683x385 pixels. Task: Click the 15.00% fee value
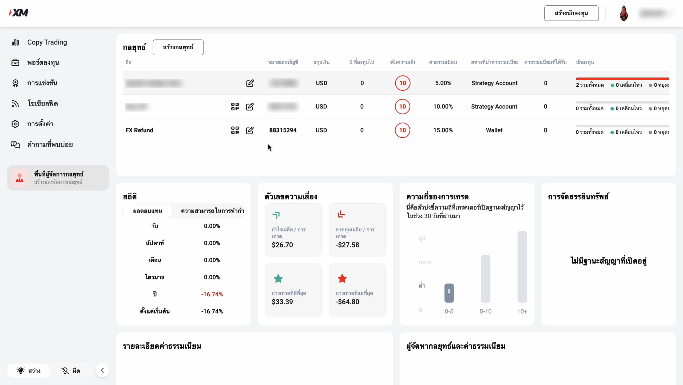pos(443,130)
